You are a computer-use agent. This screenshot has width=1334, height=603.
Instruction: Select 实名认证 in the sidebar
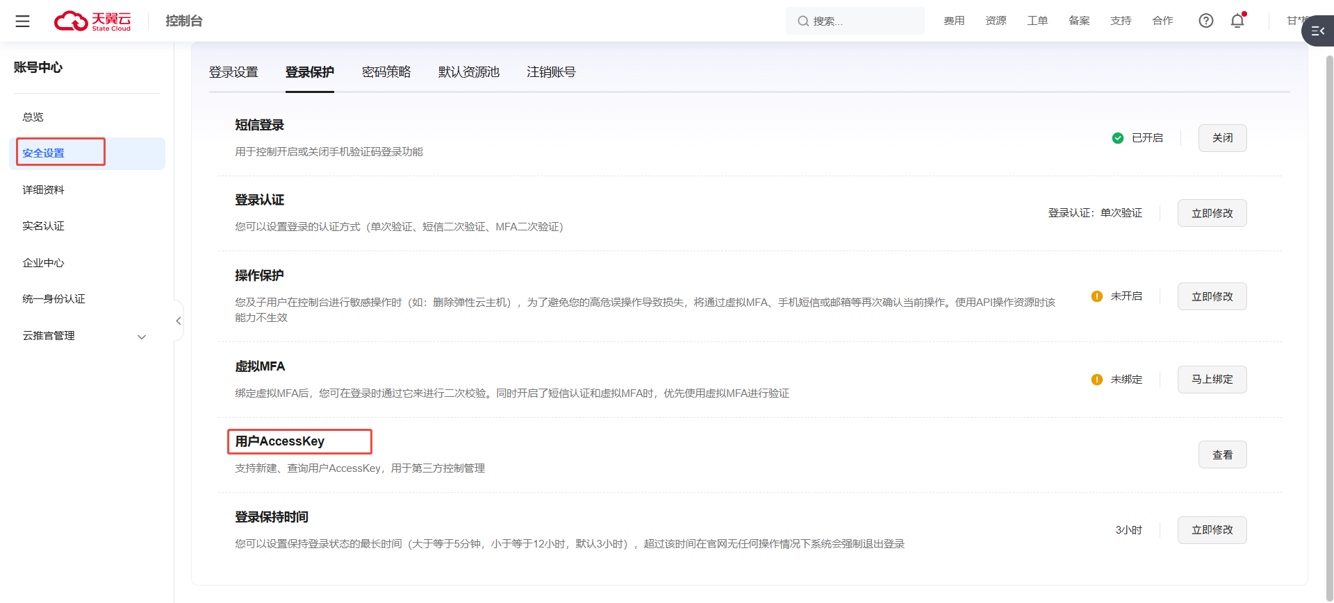(43, 226)
